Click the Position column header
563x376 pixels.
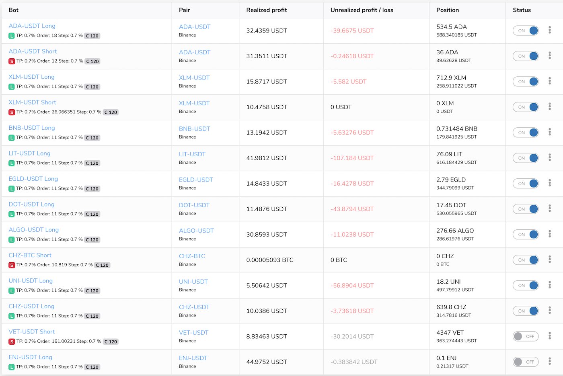(x=447, y=10)
